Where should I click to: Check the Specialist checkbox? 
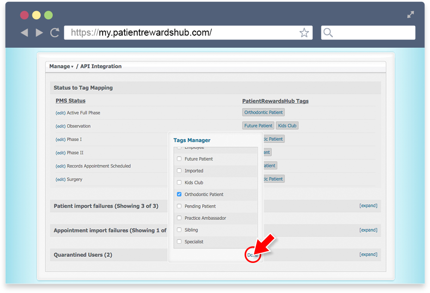tap(179, 241)
